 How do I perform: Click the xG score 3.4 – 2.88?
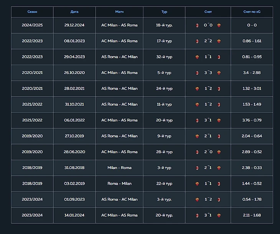pos(252,73)
